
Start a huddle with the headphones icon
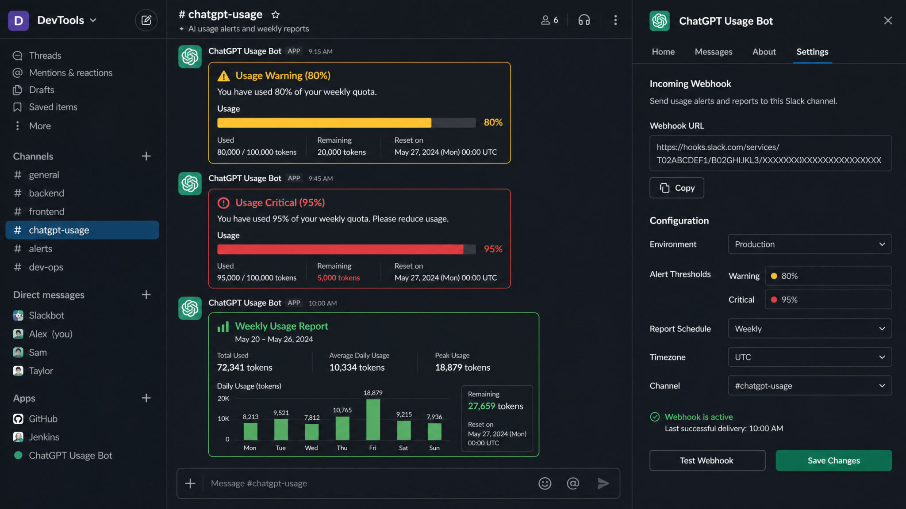pos(584,20)
